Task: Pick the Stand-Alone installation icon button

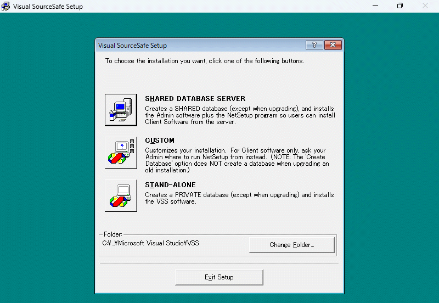Action: pos(121,195)
